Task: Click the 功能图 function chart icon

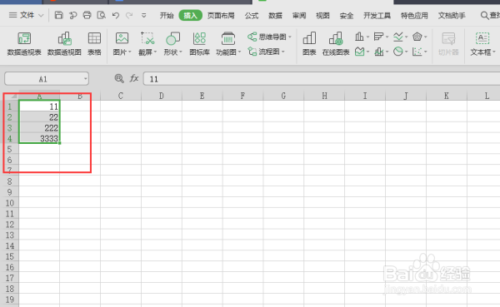Action: (228, 38)
